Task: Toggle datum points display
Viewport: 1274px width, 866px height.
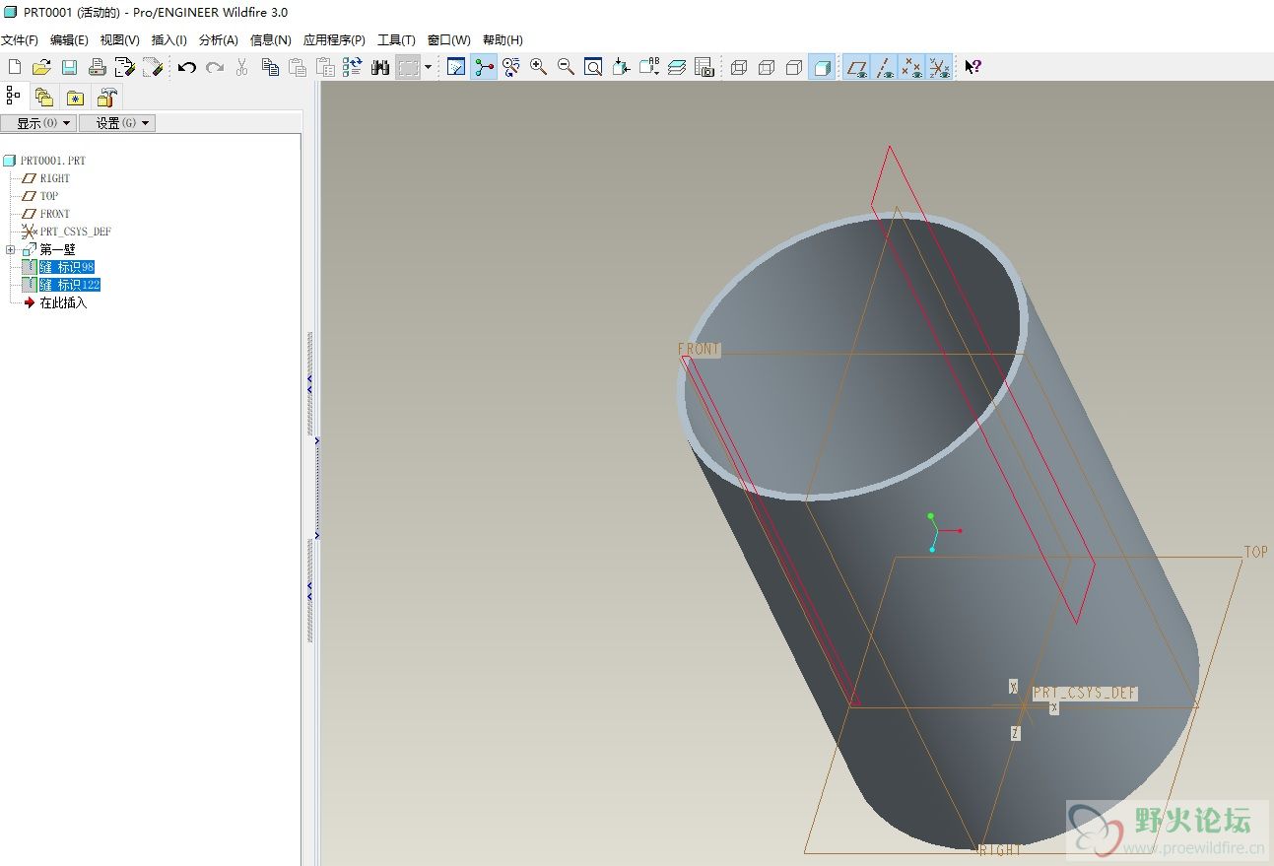Action: pos(912,67)
